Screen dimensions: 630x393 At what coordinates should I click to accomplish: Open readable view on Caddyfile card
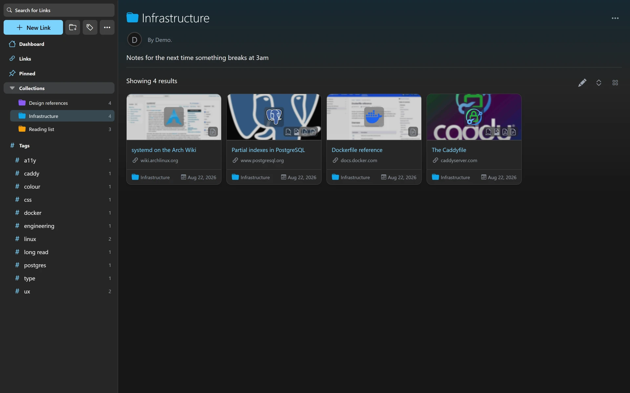pos(513,132)
